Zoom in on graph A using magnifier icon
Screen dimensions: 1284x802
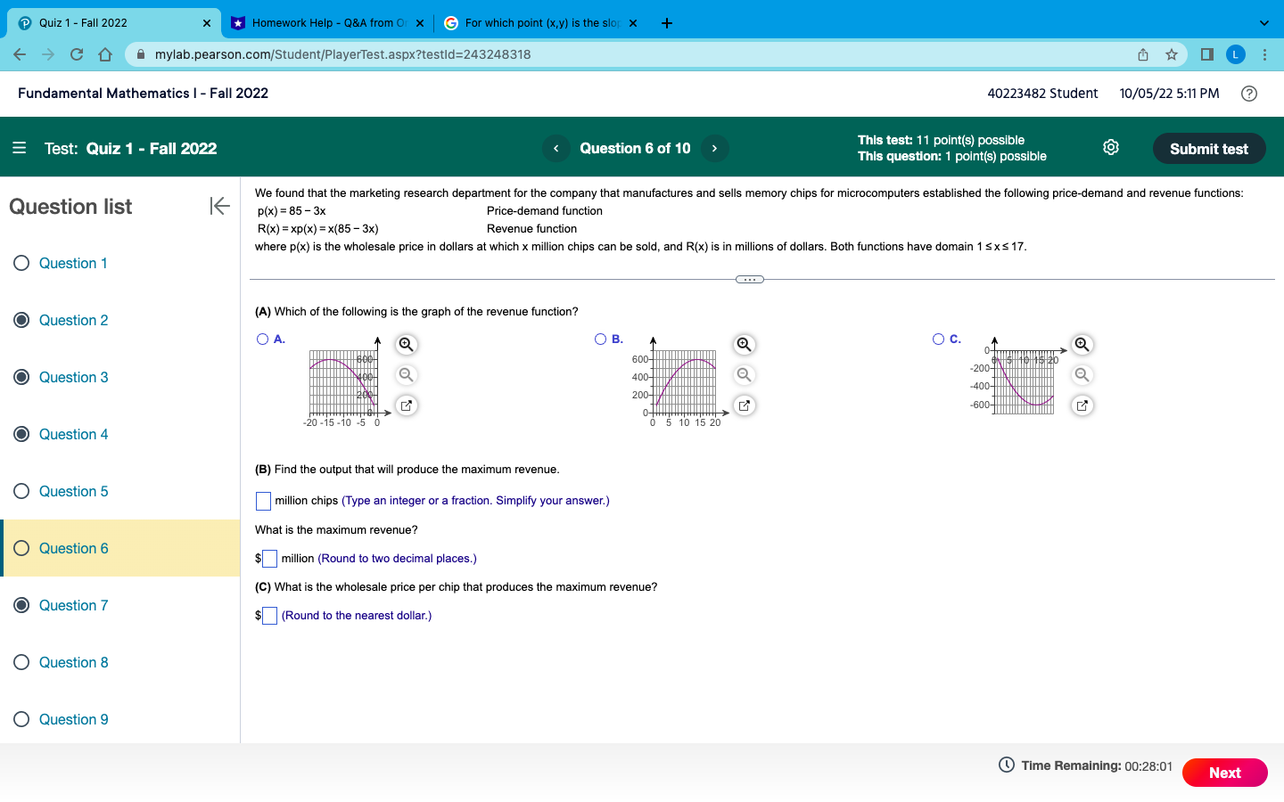(406, 344)
